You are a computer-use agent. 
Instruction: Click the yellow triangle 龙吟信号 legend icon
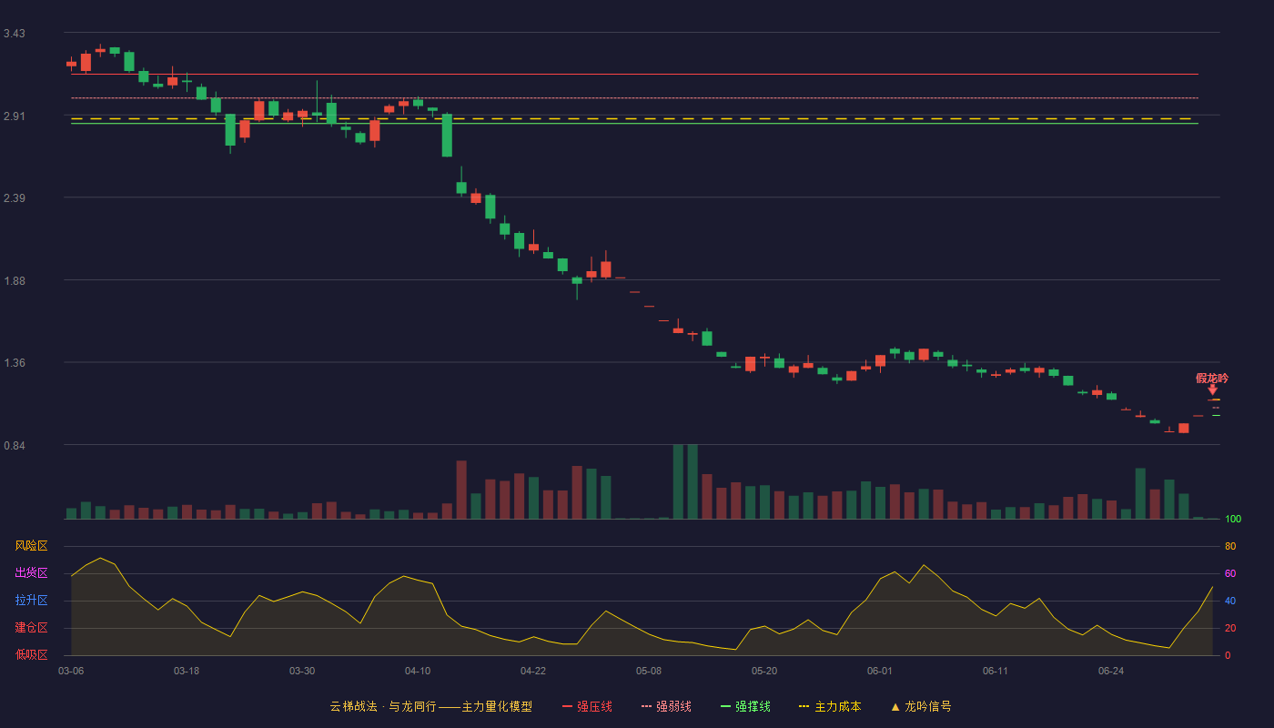pos(895,707)
